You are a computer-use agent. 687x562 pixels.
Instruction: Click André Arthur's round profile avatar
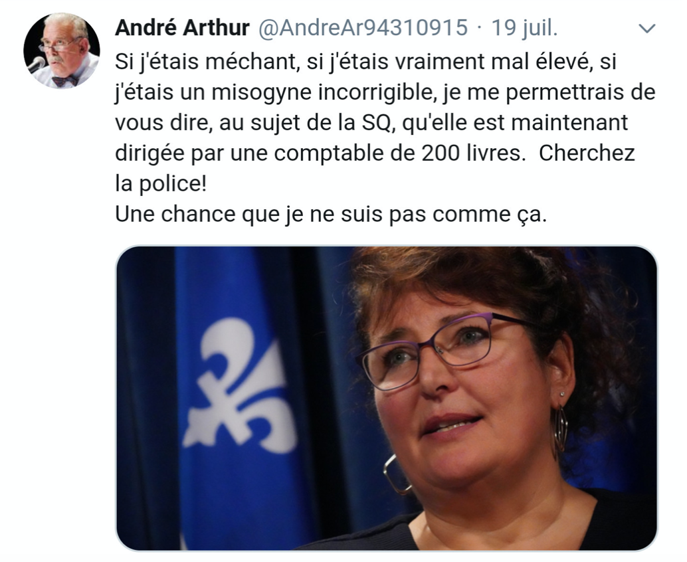tap(62, 50)
